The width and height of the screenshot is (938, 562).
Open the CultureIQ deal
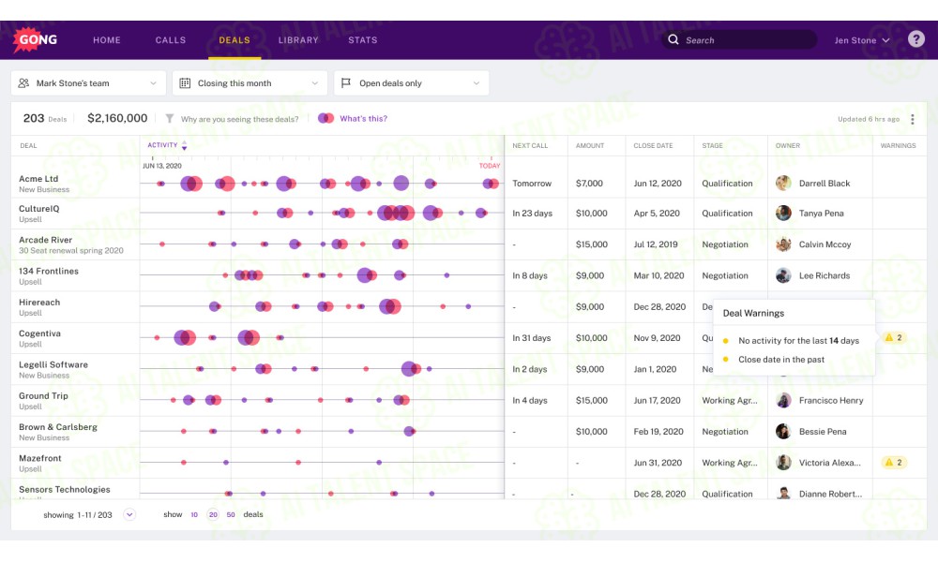38,209
